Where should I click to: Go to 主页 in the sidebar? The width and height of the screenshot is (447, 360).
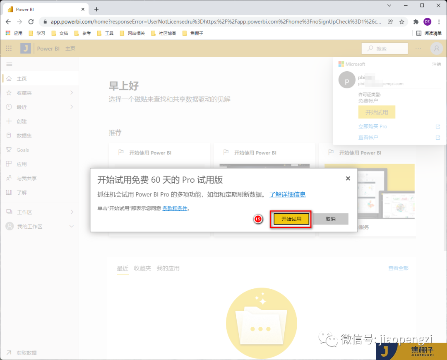click(40, 79)
